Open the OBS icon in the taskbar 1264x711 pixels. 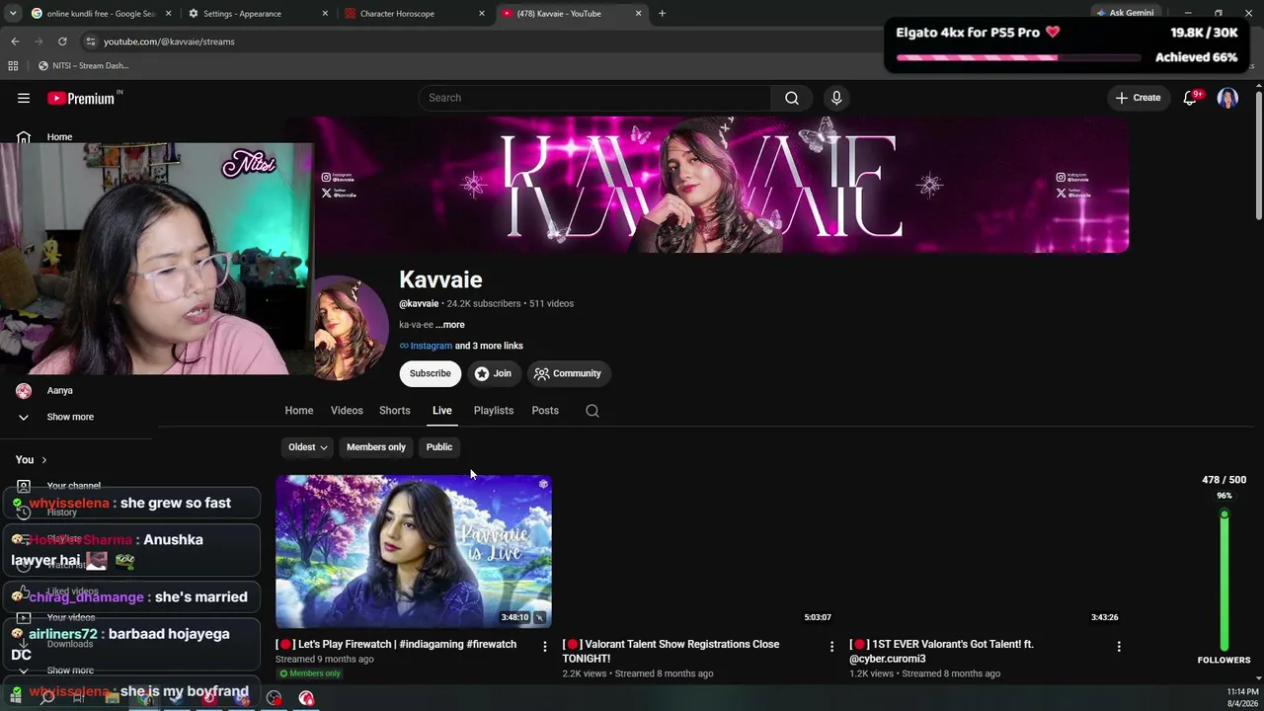click(x=274, y=697)
